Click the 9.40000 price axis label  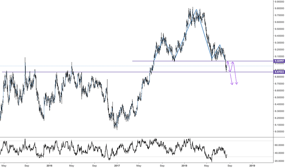(279, 36)
